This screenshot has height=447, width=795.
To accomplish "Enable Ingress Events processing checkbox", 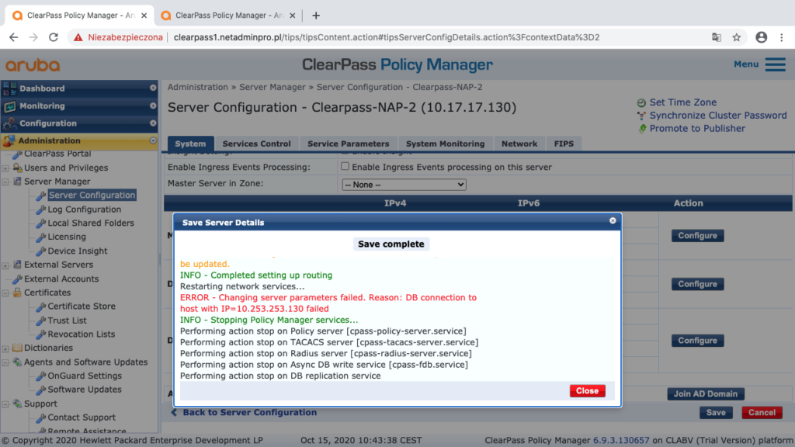I will [x=345, y=166].
